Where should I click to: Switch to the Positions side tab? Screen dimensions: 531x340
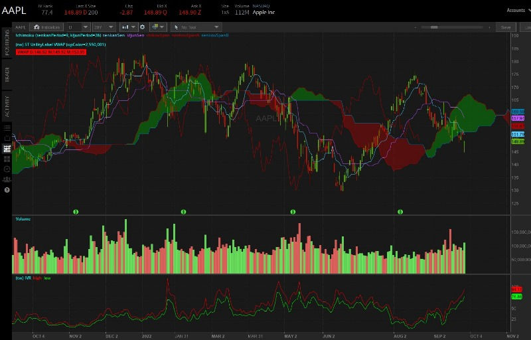[x=7, y=42]
